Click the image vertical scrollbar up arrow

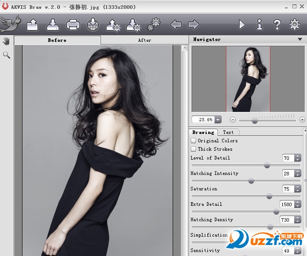tap(185, 48)
